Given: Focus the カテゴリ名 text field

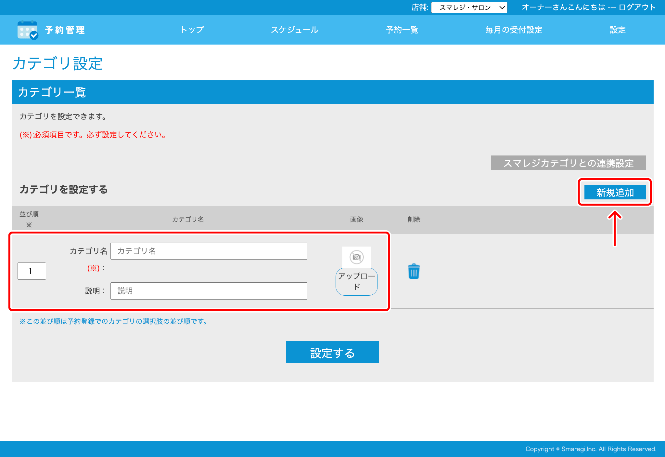Looking at the screenshot, I should [209, 251].
